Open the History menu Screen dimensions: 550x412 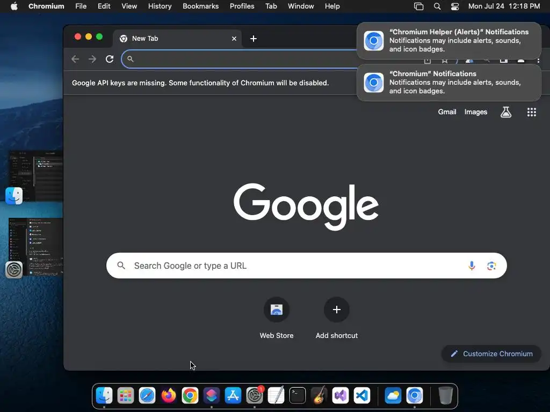(x=160, y=6)
